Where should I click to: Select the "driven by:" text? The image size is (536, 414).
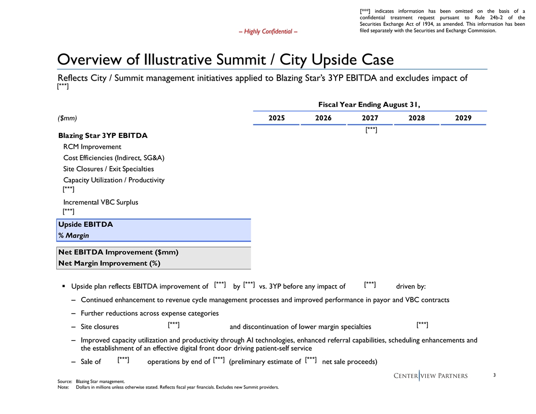click(411, 286)
